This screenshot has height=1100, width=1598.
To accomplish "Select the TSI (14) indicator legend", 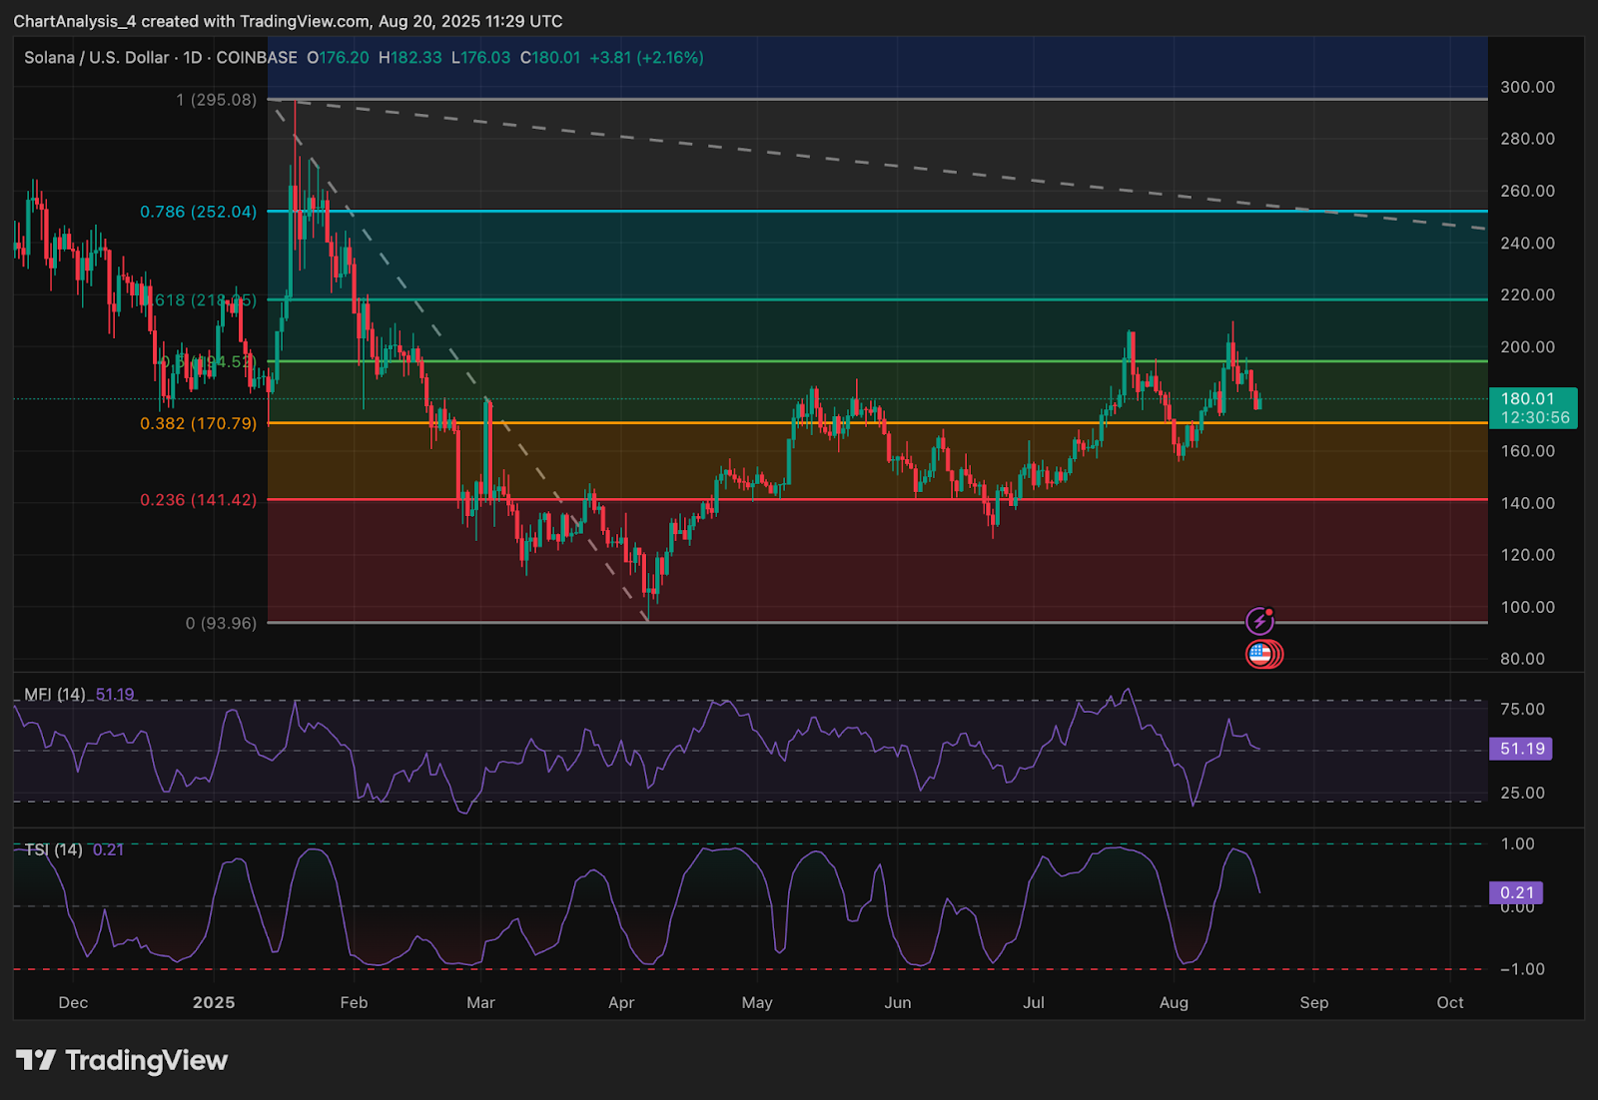I will coord(54,849).
